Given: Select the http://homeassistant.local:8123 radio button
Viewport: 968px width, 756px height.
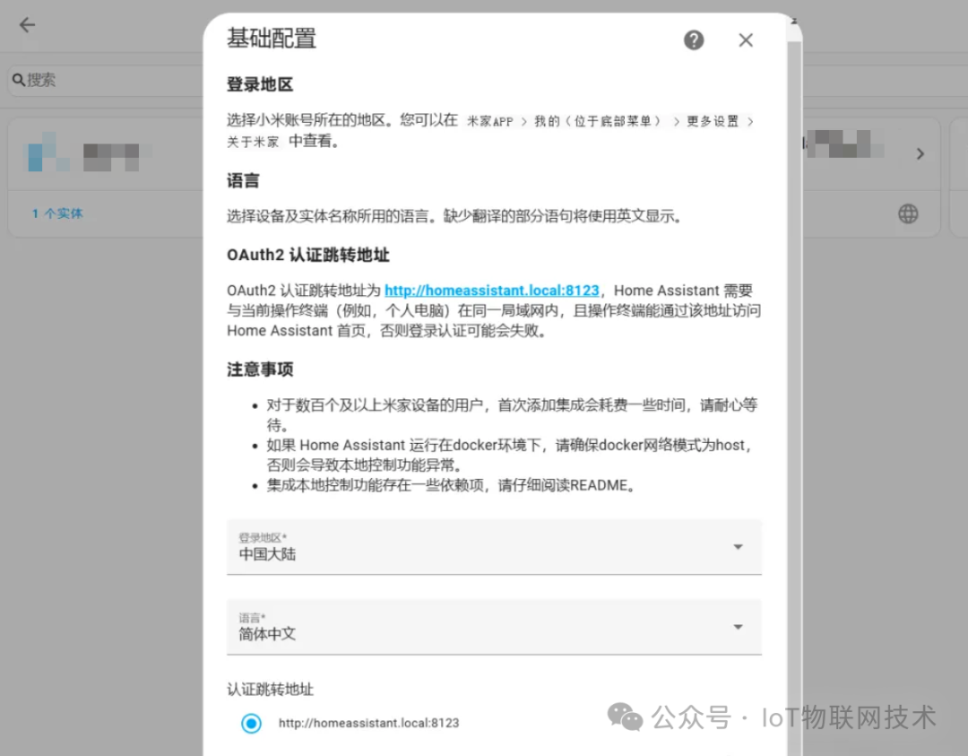Looking at the screenshot, I should [252, 723].
